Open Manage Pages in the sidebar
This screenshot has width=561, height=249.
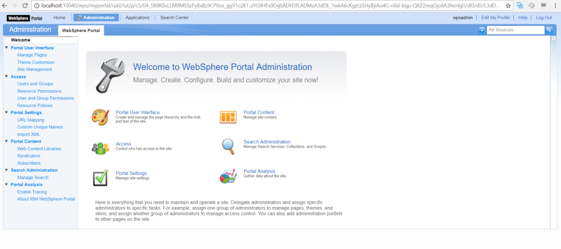point(32,55)
